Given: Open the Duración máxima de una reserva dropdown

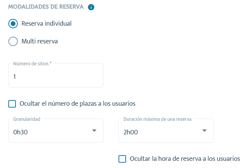Looking at the screenshot, I should [166, 131].
